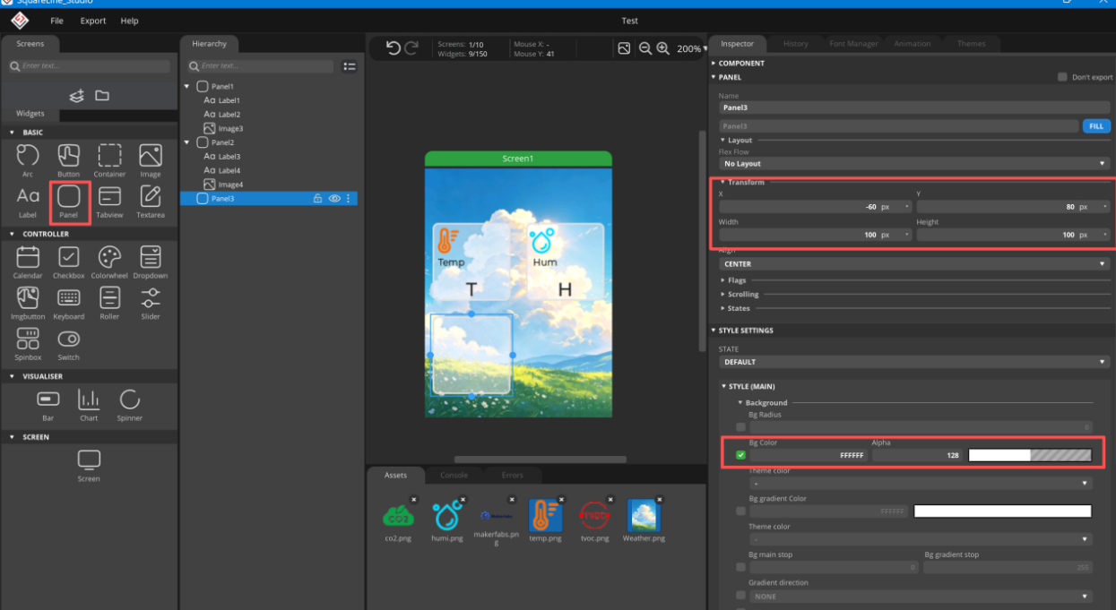Add a Button widget

(x=69, y=160)
